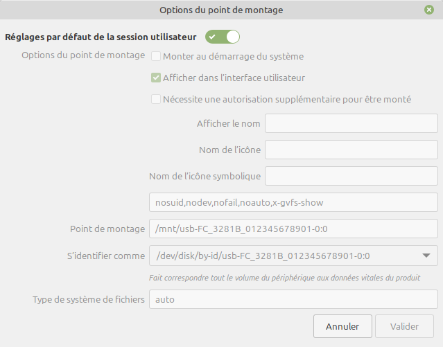Toggle the user session defaults switch
The height and width of the screenshot is (347, 443).
coord(222,36)
